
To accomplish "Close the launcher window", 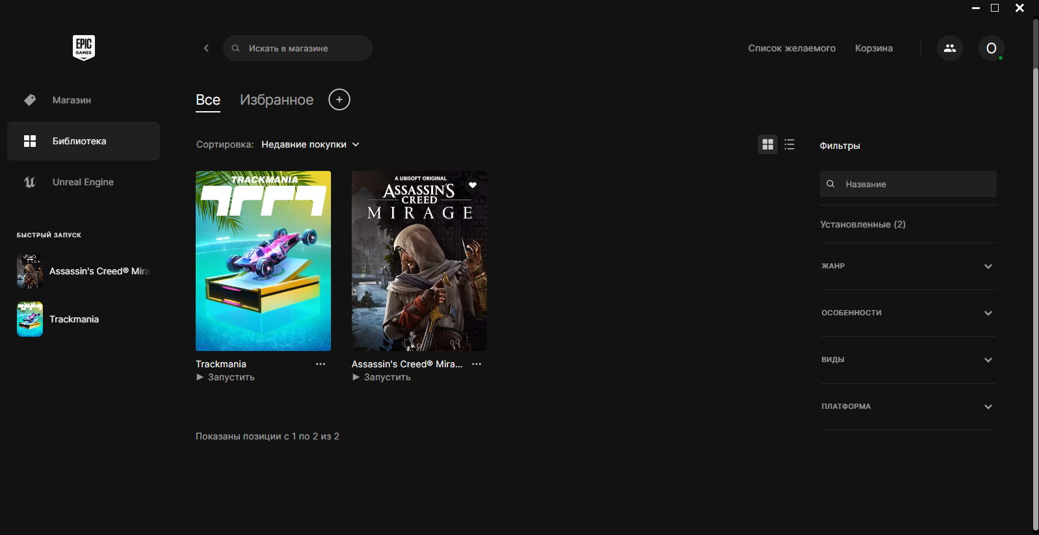I will pos(1019,8).
